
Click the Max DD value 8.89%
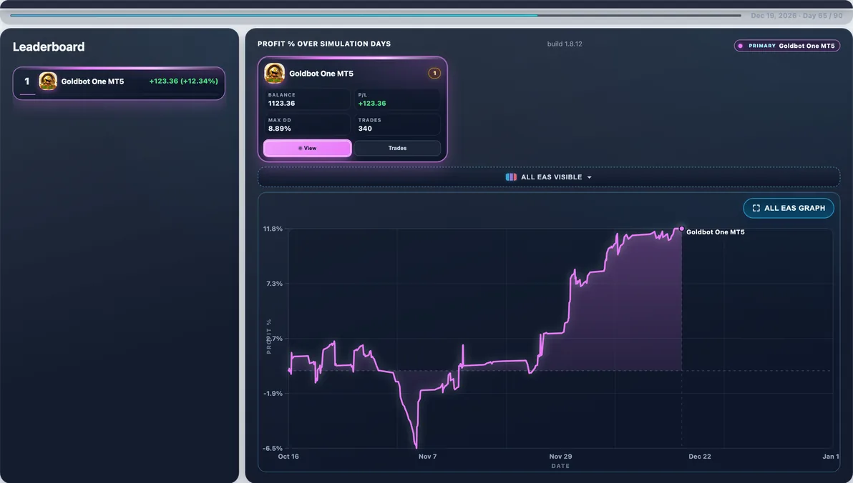(280, 129)
